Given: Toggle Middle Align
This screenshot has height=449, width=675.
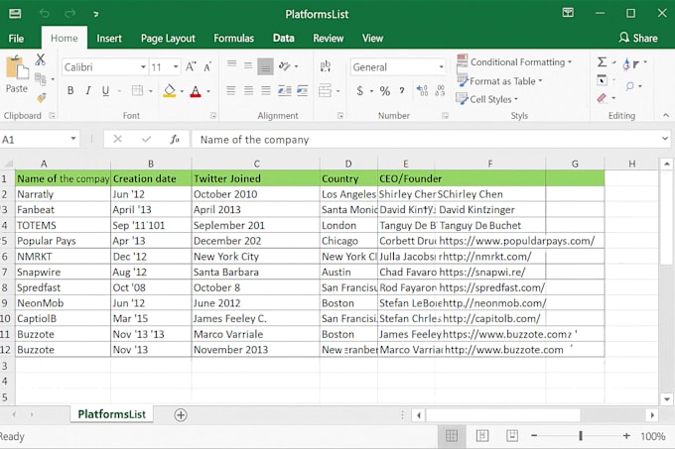Looking at the screenshot, I should [x=248, y=65].
